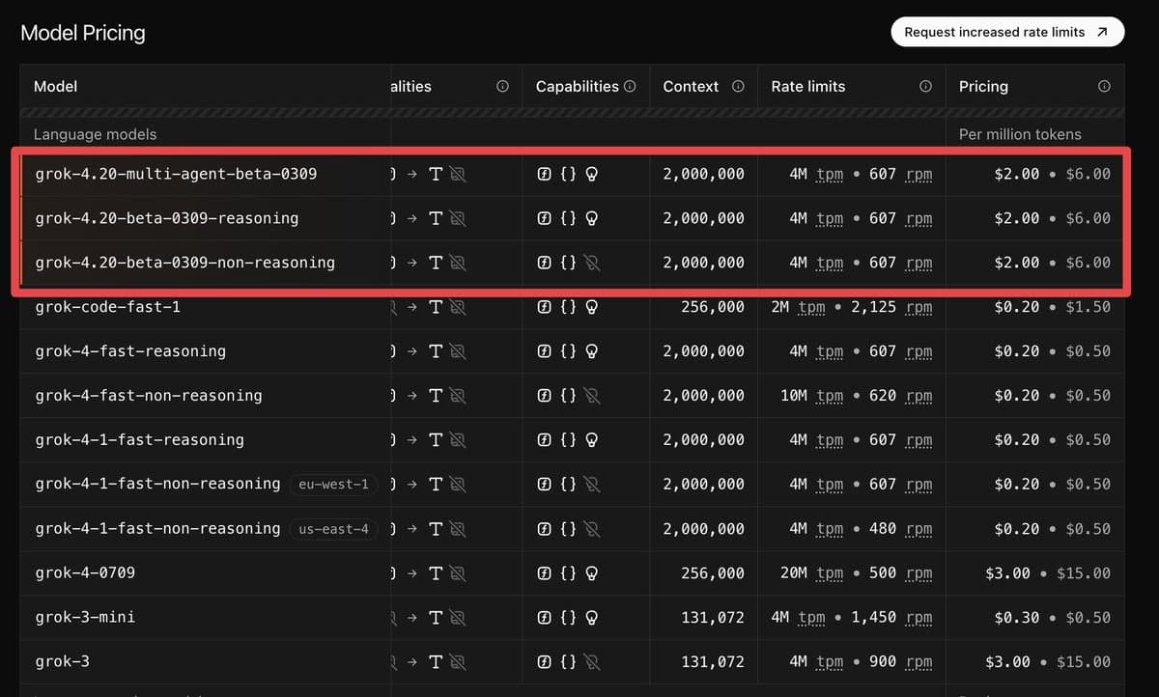Click function calling icon for grok-3-mini
The height and width of the screenshot is (697, 1159).
coord(545,617)
